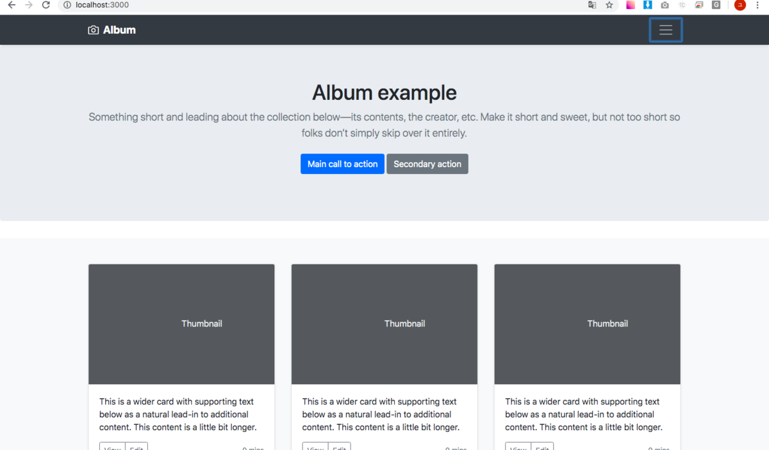View site information icon beside the URL
The height and width of the screenshot is (450, 769).
pos(67,5)
